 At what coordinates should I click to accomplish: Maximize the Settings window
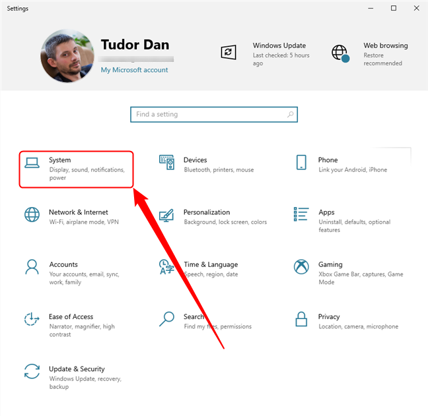point(394,8)
